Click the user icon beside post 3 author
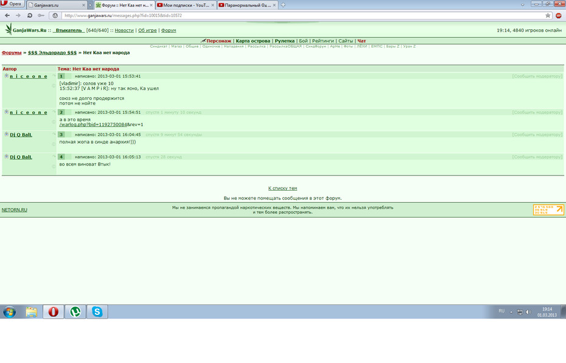The image size is (566, 363). (6, 135)
